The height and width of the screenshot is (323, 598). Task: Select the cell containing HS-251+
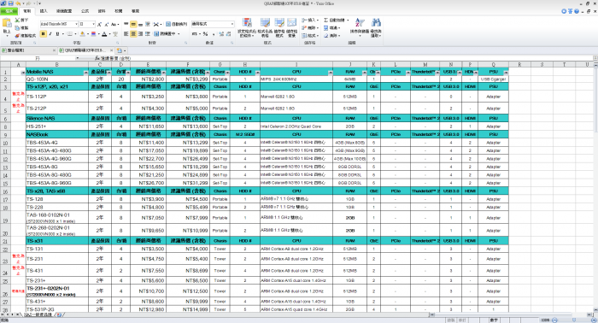[57, 126]
